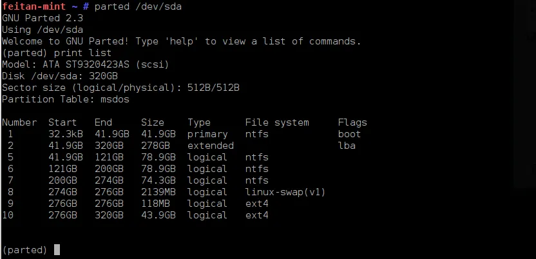Click the '2139MB' size value

click(x=157, y=192)
